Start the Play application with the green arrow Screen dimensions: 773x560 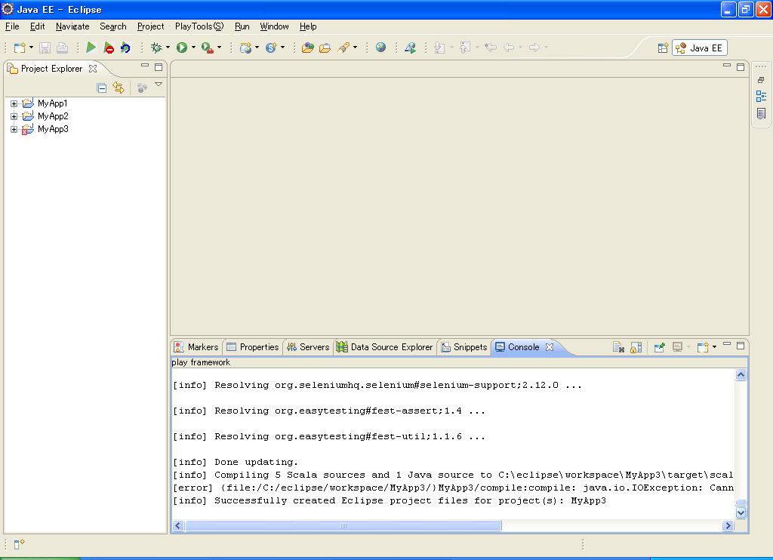coord(91,48)
